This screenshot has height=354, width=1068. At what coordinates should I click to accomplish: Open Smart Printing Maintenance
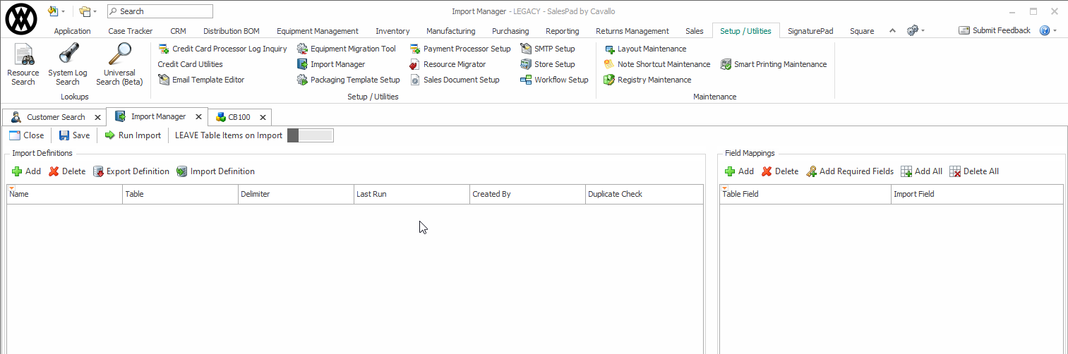pyautogui.click(x=773, y=64)
